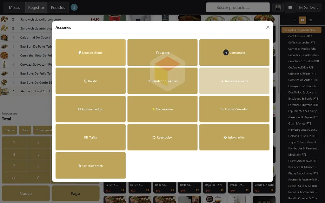Click the Cuenta print bill action
325x203 pixels.
162,53
